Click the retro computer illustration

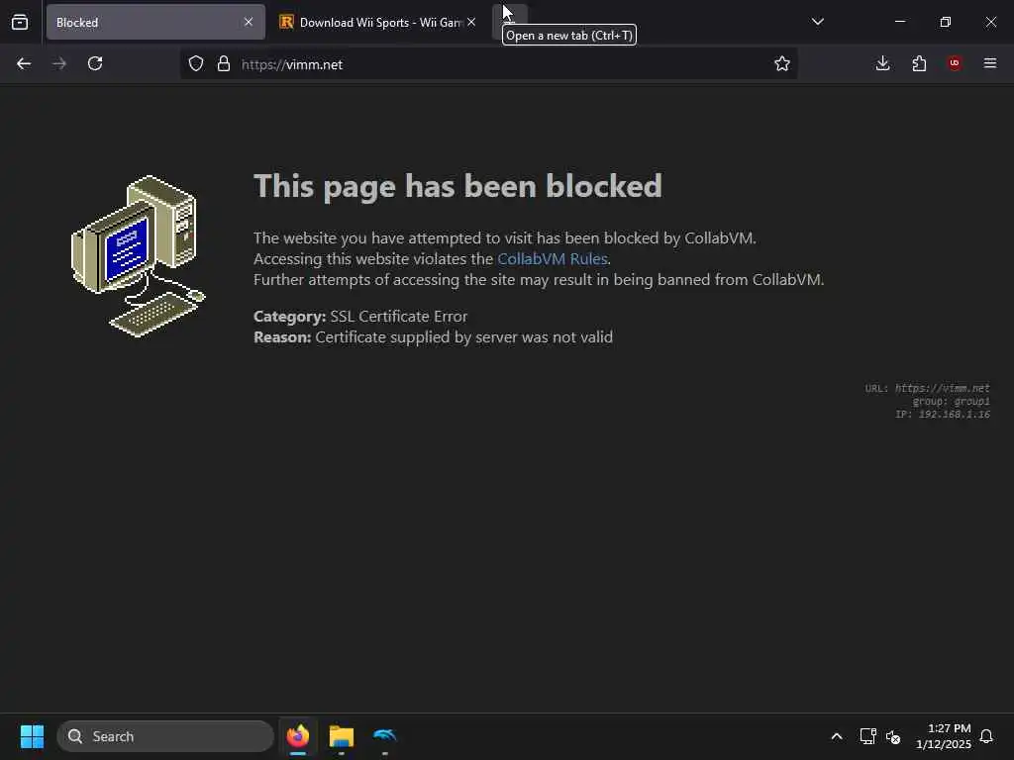[x=138, y=256]
